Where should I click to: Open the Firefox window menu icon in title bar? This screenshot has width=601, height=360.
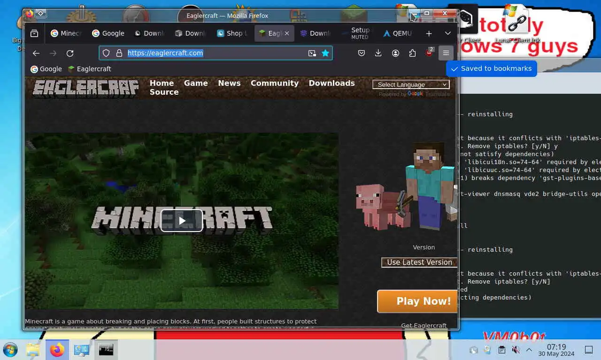point(30,14)
